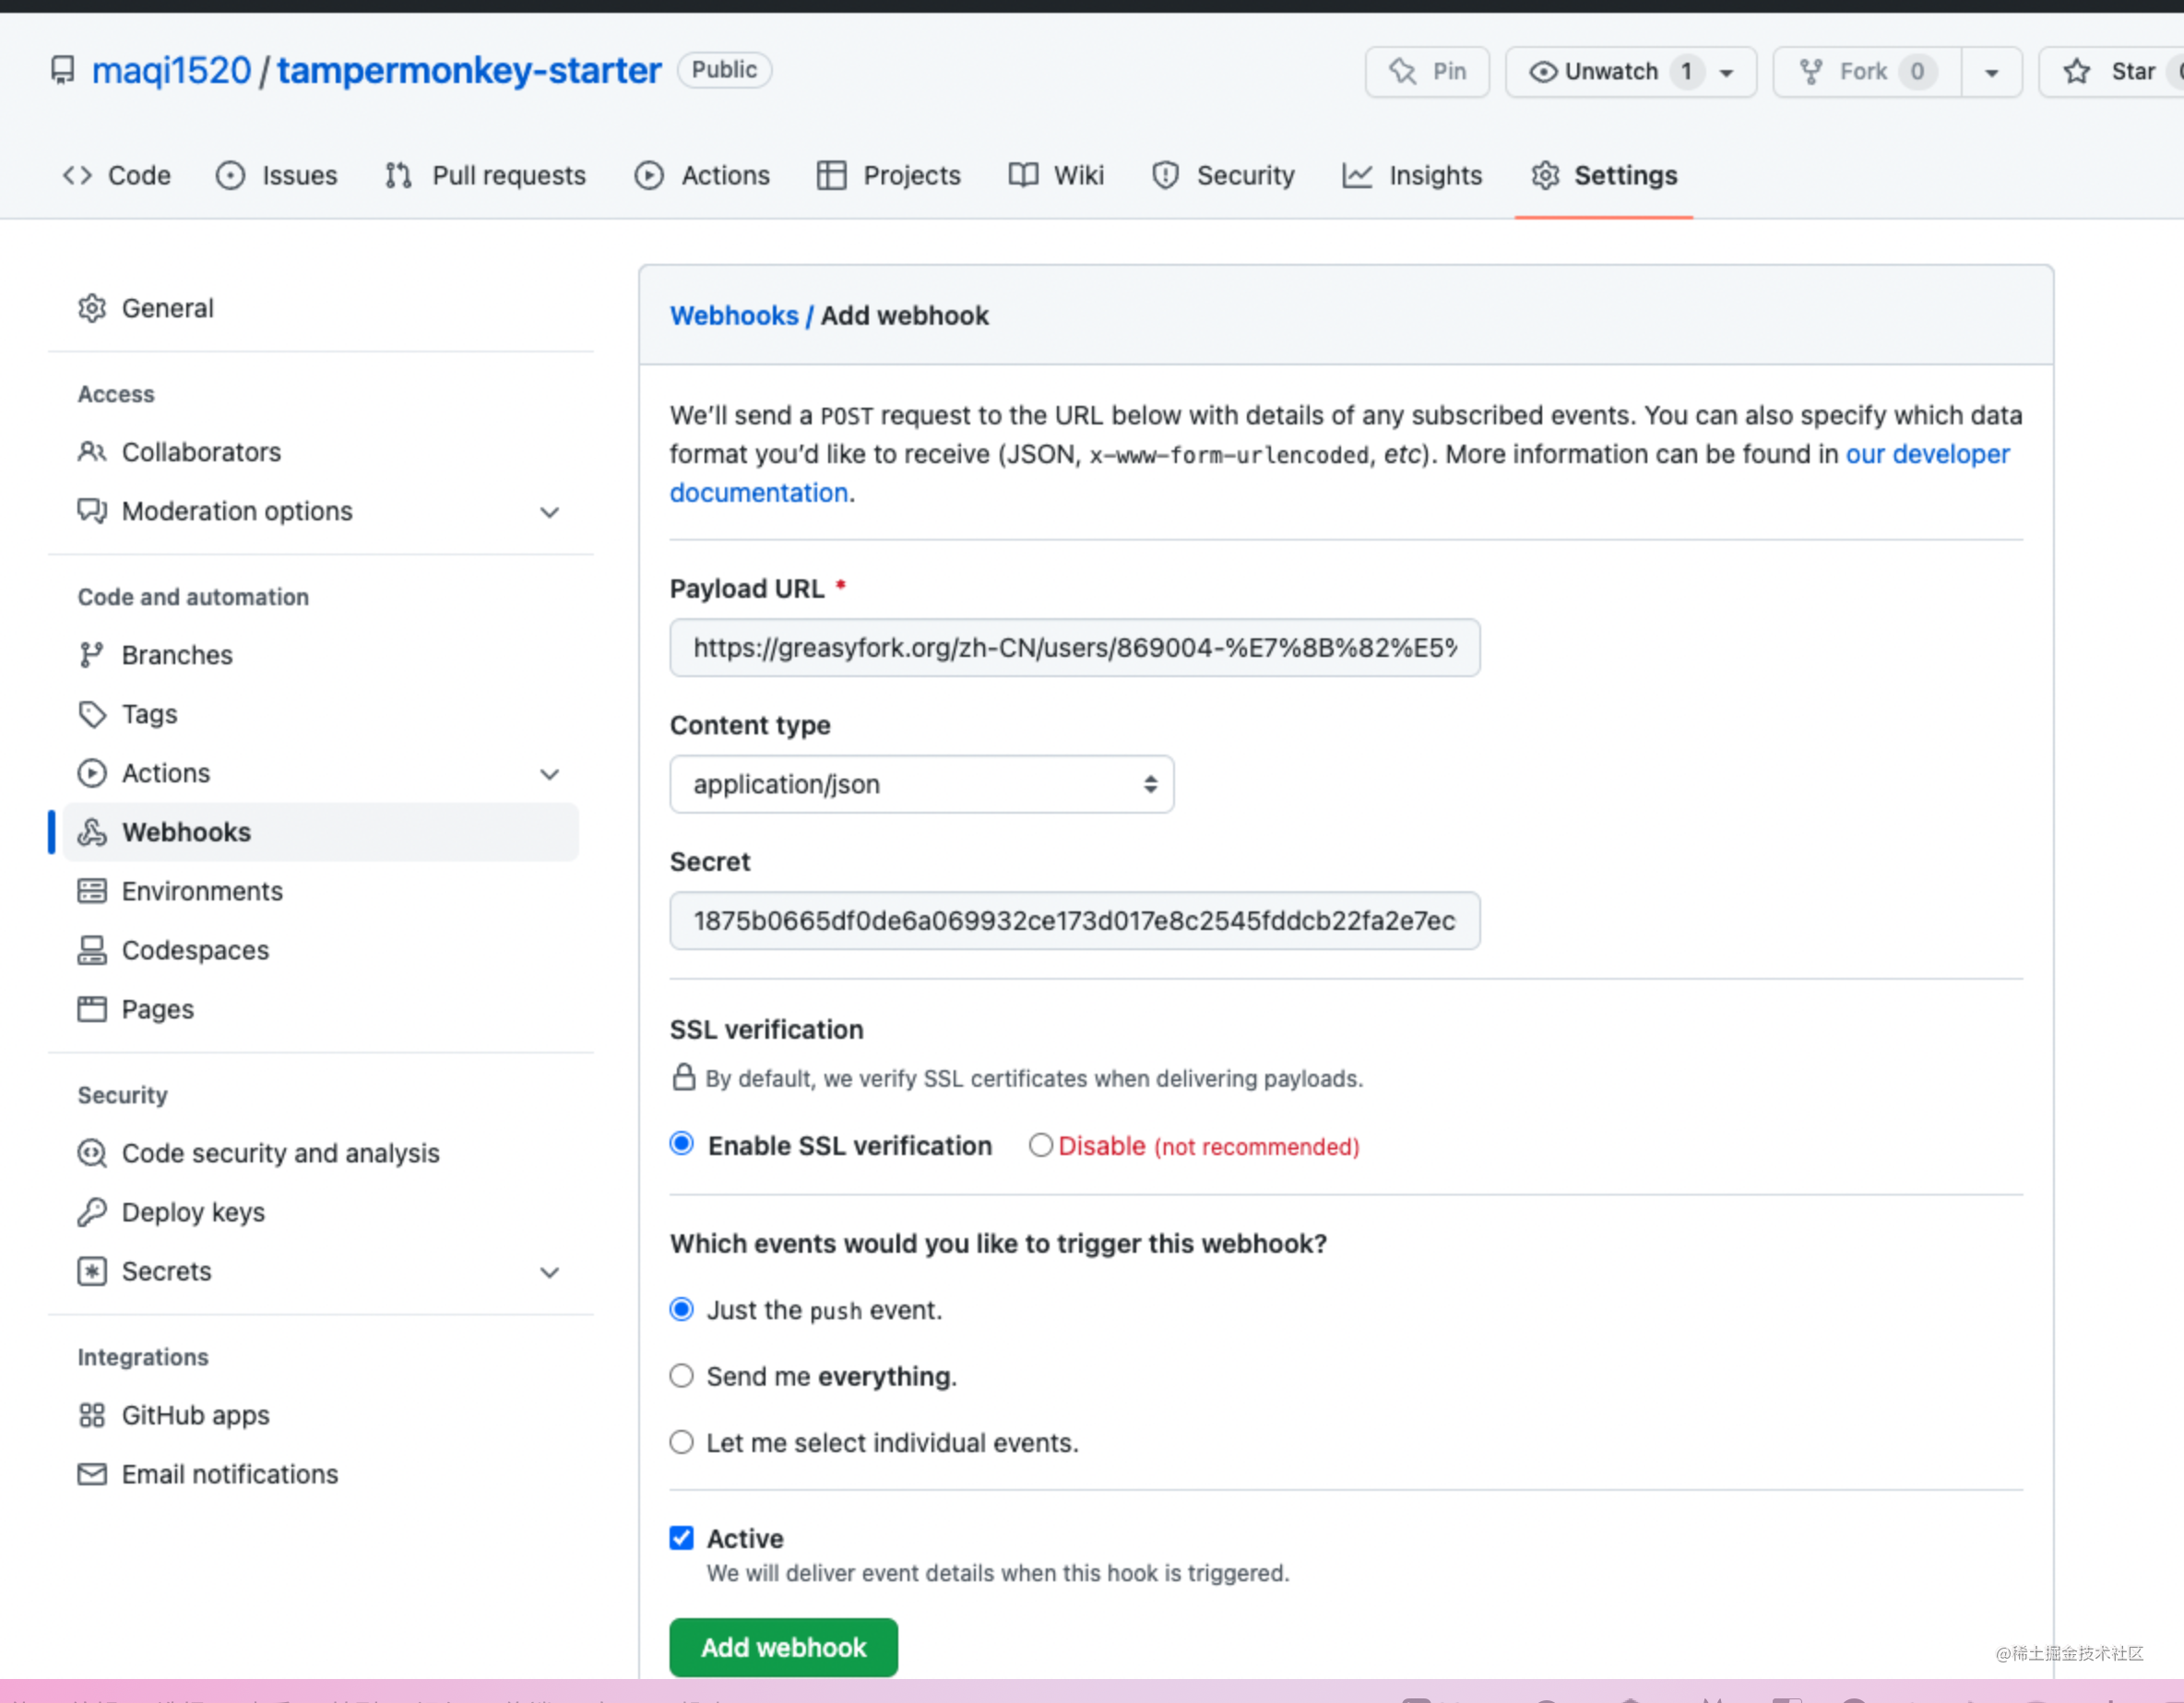
Task: Open the Content type dropdown
Action: point(921,784)
